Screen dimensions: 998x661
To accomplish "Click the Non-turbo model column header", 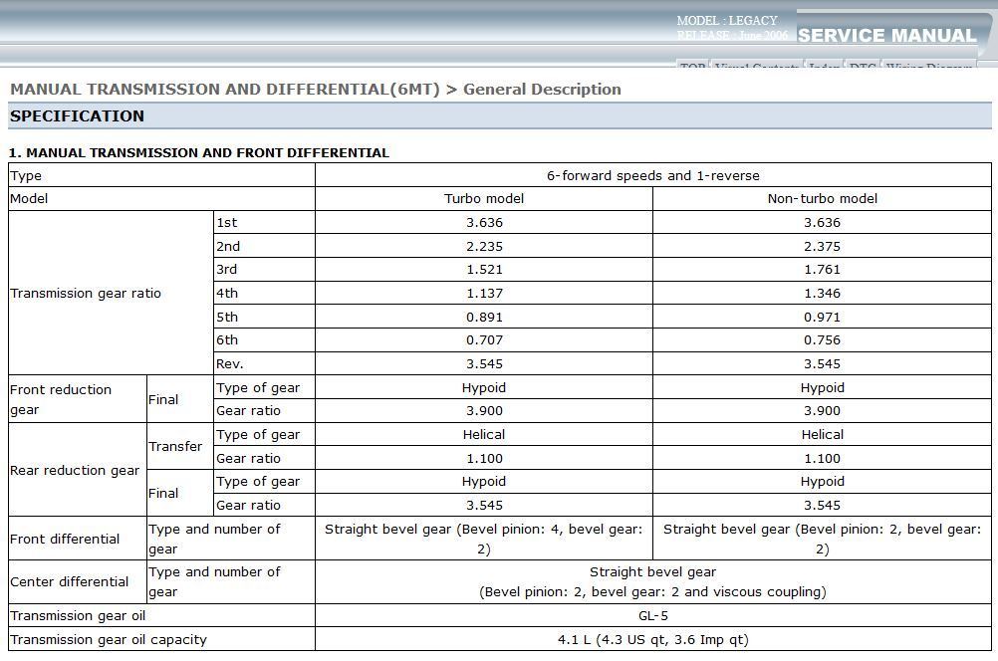I will [822, 199].
